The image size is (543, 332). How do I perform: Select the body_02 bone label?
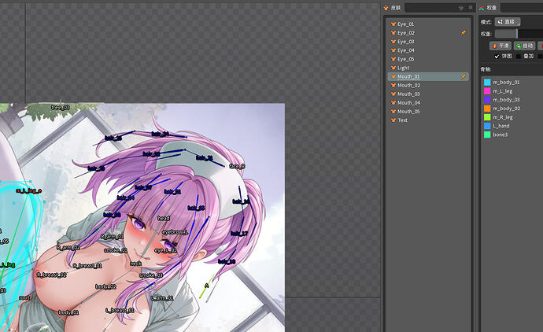pos(105,286)
